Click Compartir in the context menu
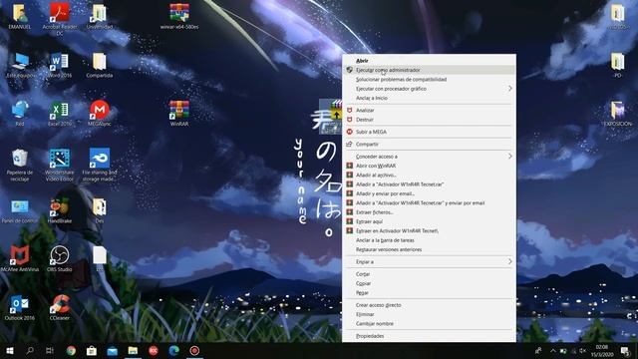This screenshot has width=638, height=359. pyautogui.click(x=430, y=144)
